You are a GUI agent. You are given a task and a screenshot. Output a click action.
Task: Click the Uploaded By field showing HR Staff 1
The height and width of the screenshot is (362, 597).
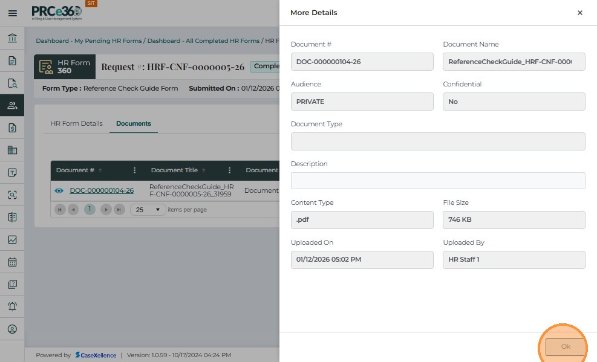click(514, 260)
